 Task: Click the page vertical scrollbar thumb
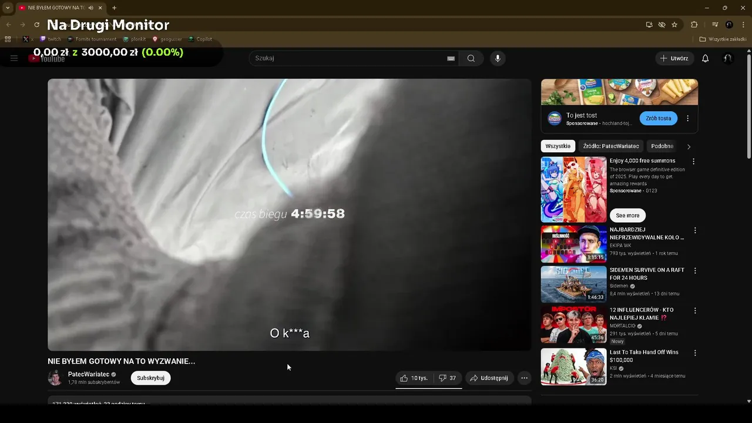[748, 106]
